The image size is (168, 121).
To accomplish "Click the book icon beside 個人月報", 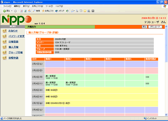I will coord(5,47).
